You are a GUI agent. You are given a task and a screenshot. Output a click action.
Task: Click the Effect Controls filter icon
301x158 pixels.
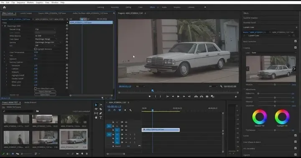click(x=102, y=98)
